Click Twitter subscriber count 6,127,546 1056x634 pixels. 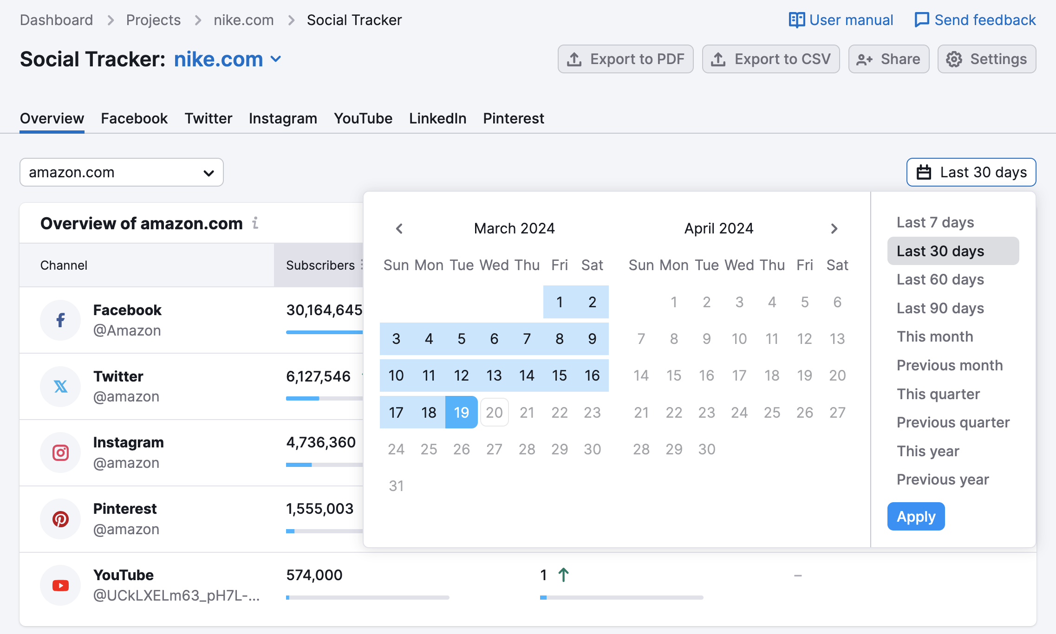(x=318, y=376)
